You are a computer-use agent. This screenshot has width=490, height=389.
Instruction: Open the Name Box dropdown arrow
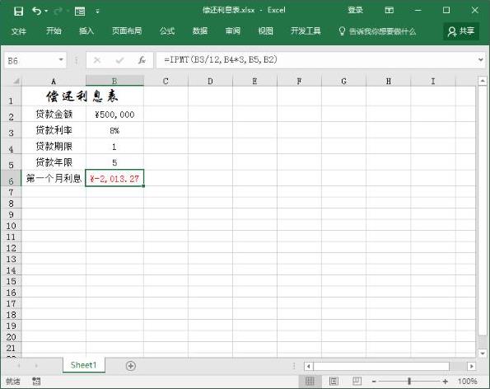[x=61, y=59]
